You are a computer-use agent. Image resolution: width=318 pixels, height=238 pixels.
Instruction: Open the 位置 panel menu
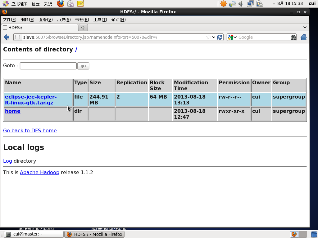click(35, 4)
